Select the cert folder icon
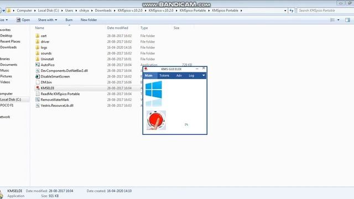Viewport: 354px width, 199px height. [x=38, y=35]
